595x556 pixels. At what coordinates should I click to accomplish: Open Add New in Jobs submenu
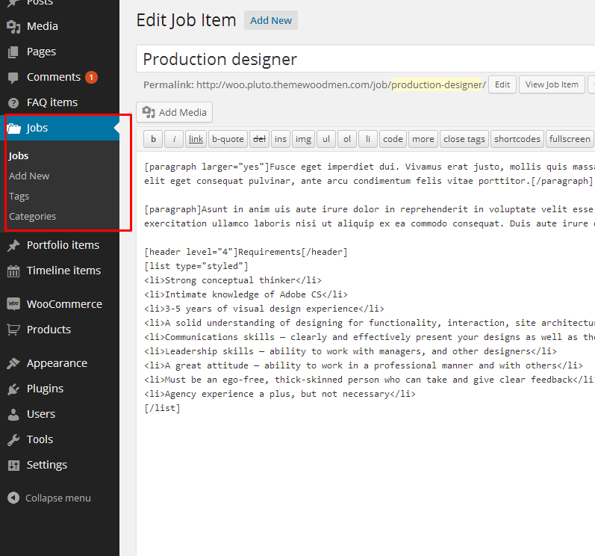tap(29, 176)
